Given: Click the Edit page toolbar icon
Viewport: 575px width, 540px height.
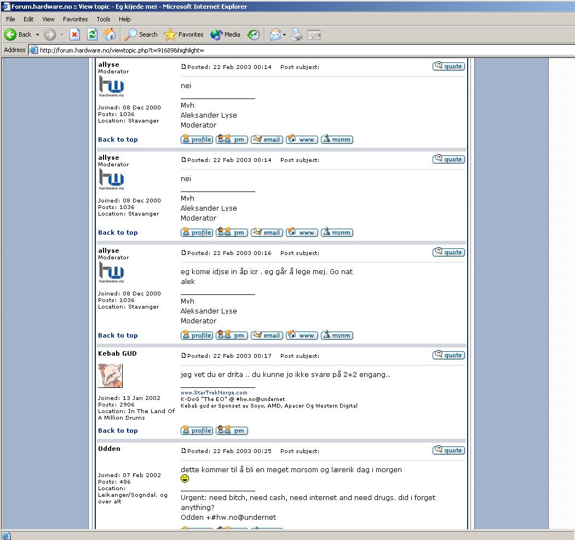Looking at the screenshot, I should [314, 34].
